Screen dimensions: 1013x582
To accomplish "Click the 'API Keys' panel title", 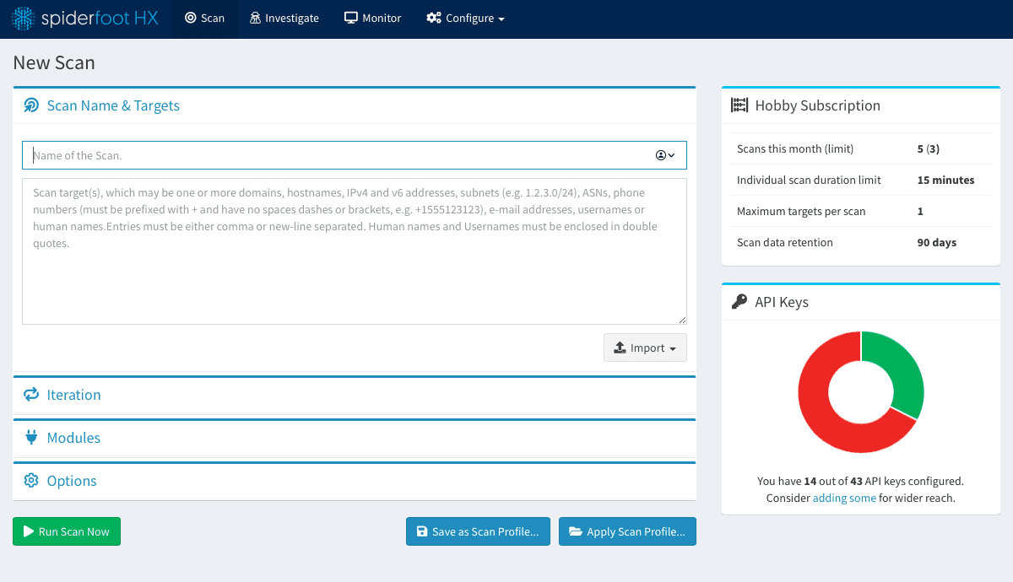I will (782, 302).
